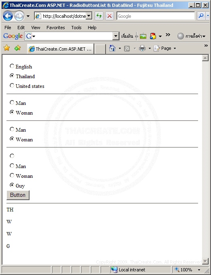Open Google toolbar settings in Thai
The width and height of the screenshot is (211, 275).
(191, 36)
